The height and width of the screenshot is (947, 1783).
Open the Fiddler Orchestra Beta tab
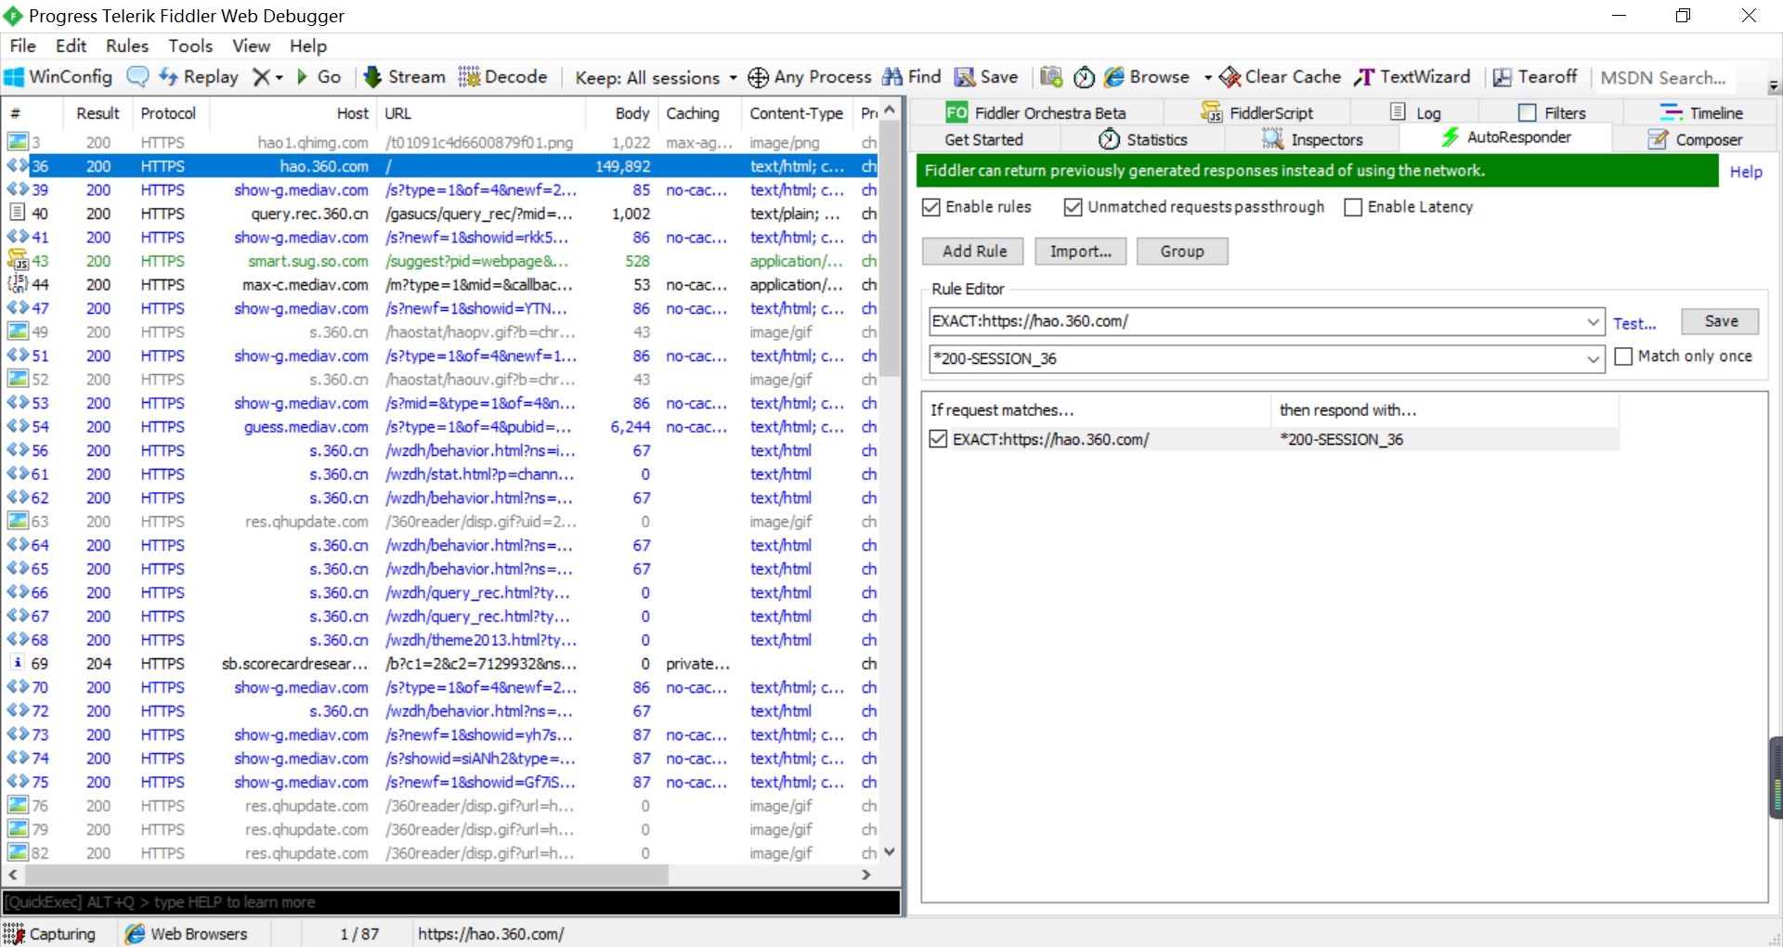tap(1035, 113)
